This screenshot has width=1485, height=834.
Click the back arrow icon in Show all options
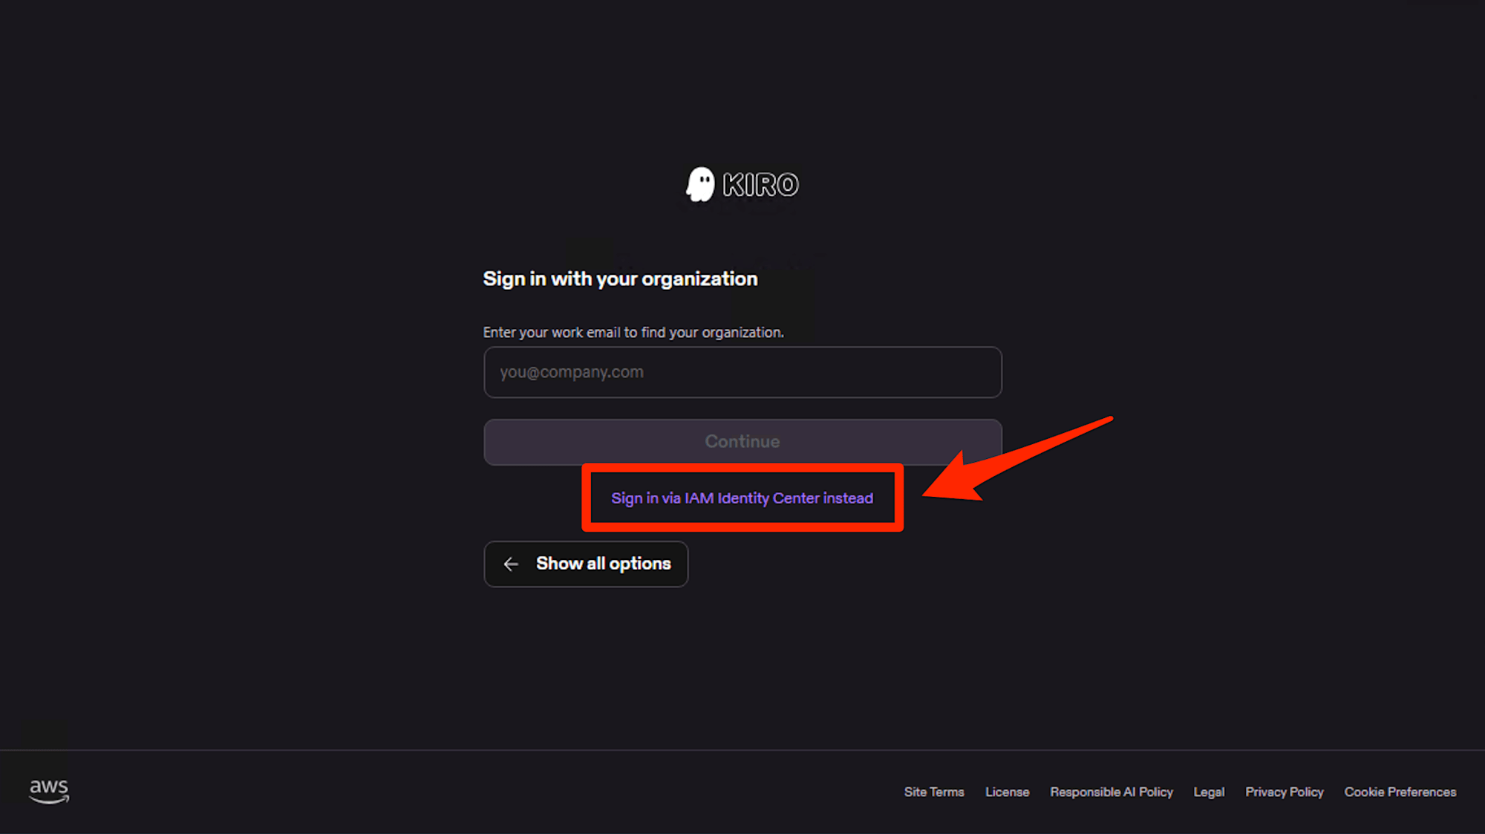511,564
